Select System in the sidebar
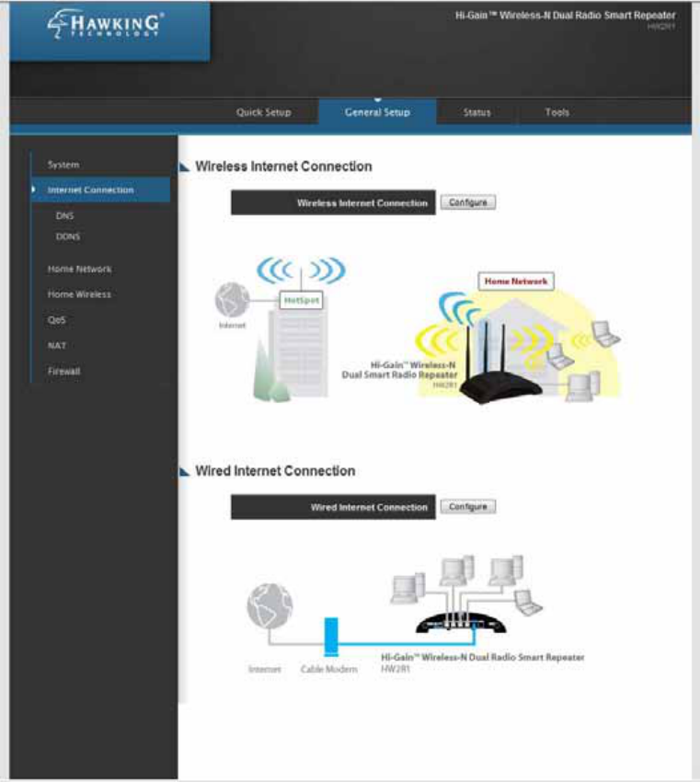Screen dimensions: 700x782 [x=63, y=165]
